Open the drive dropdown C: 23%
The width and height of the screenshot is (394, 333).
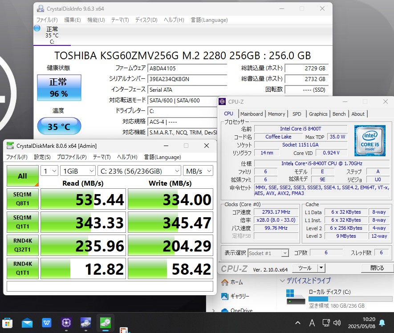[139, 171]
